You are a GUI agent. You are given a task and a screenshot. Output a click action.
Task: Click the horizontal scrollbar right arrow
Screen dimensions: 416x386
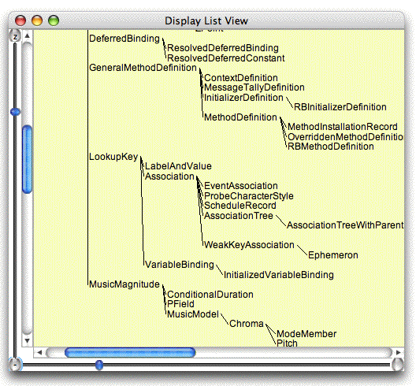pyautogui.click(x=398, y=352)
